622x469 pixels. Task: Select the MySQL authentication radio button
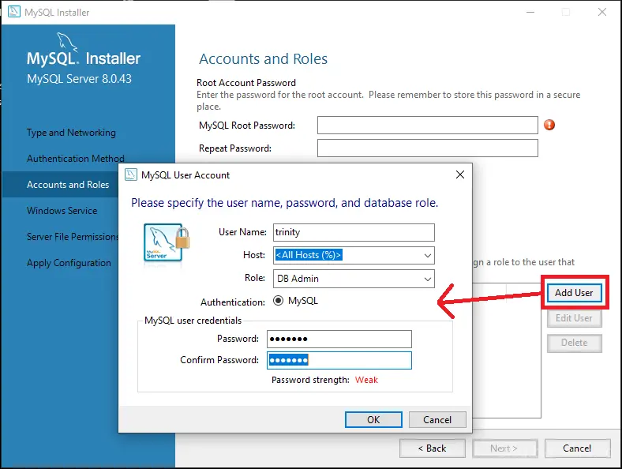(x=278, y=301)
